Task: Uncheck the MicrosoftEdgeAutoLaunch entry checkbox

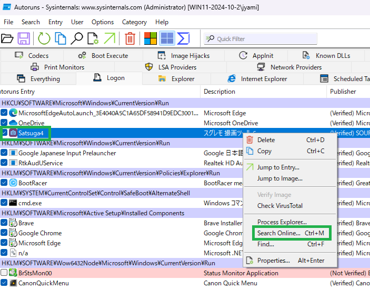Action: coord(4,113)
